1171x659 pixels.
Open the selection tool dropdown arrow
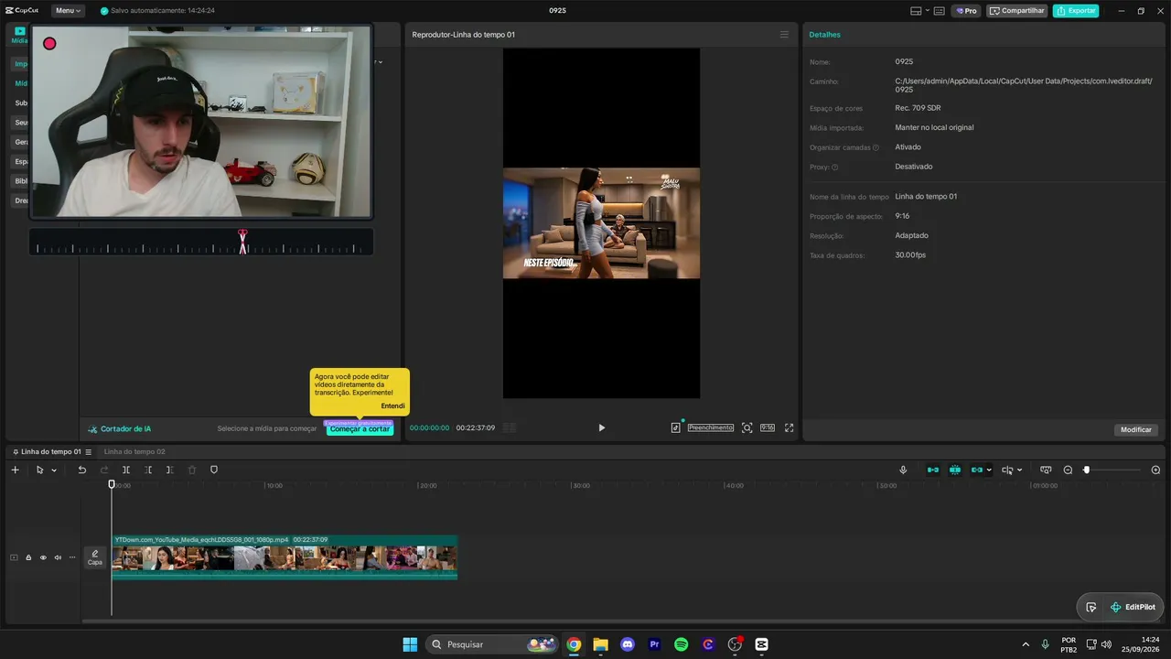[54, 470]
